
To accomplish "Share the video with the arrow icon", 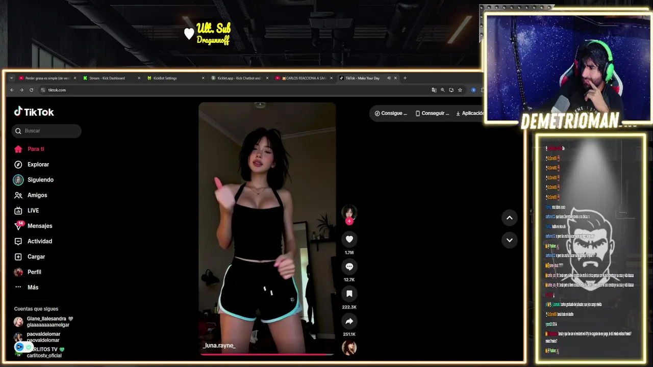I will (349, 321).
